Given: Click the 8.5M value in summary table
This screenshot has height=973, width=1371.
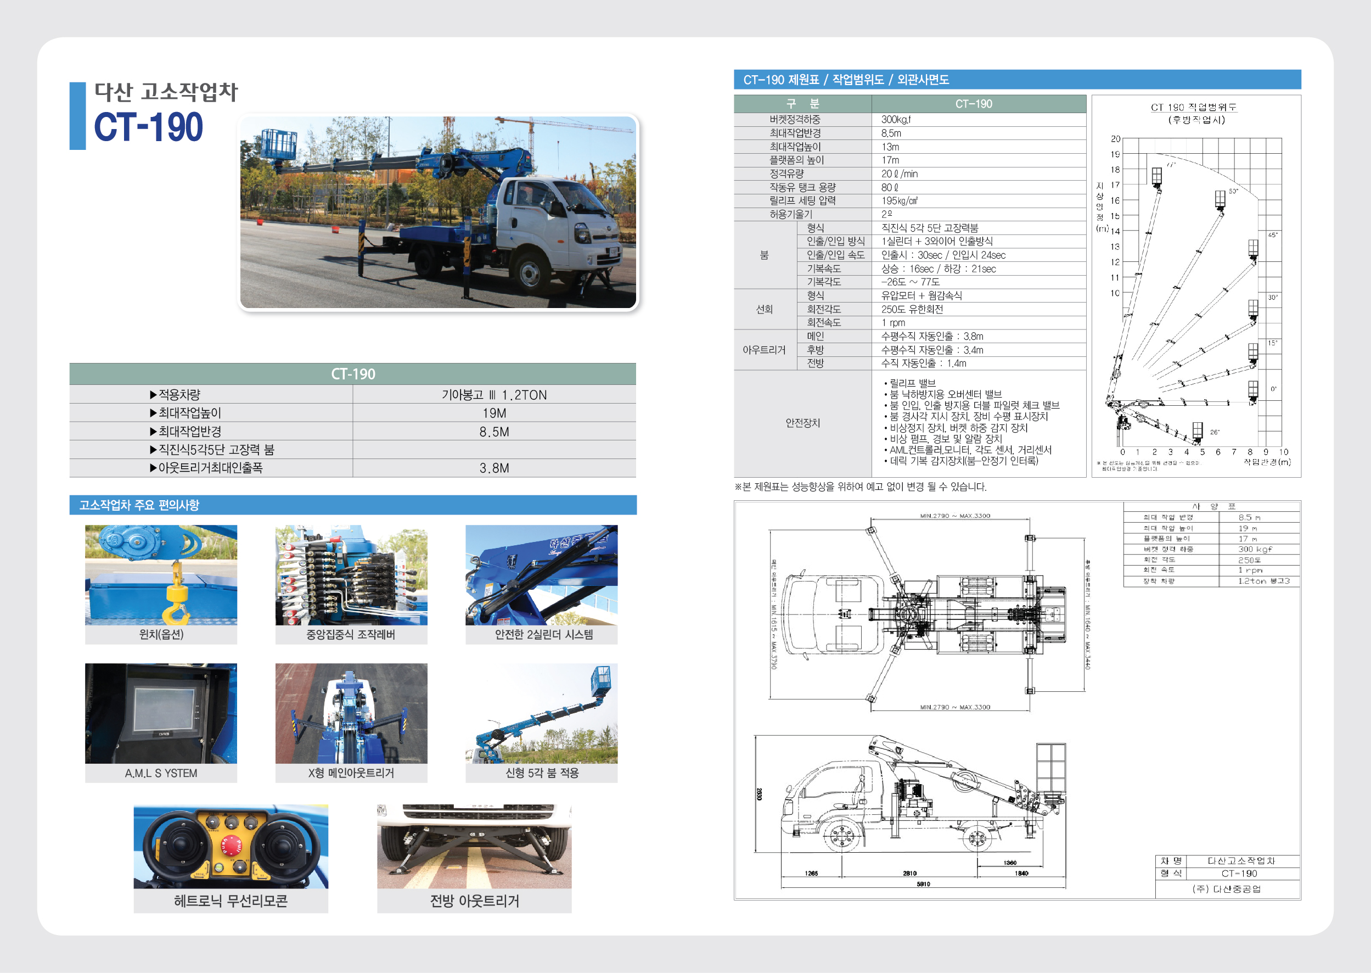Looking at the screenshot, I should (x=494, y=432).
